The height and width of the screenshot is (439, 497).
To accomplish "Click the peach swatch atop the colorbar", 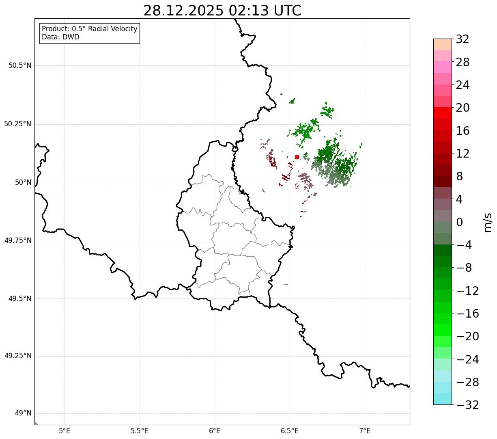I will 443,44.
